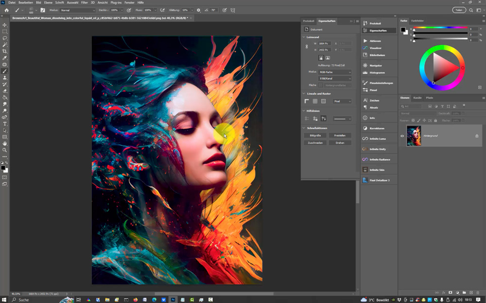486x303 pixels.
Task: Click the Freistellen button
Action: (x=340, y=135)
